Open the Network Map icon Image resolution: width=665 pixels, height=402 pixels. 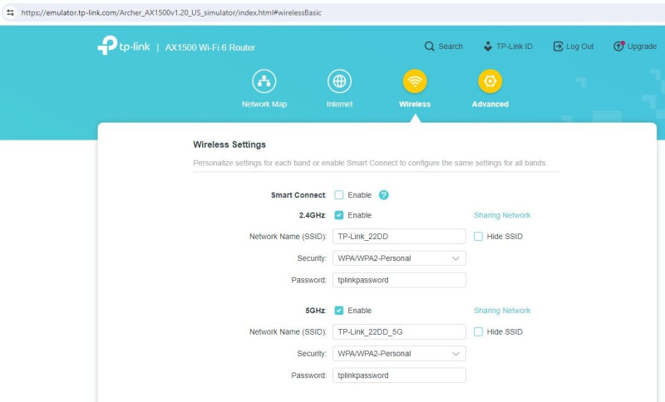[264, 81]
